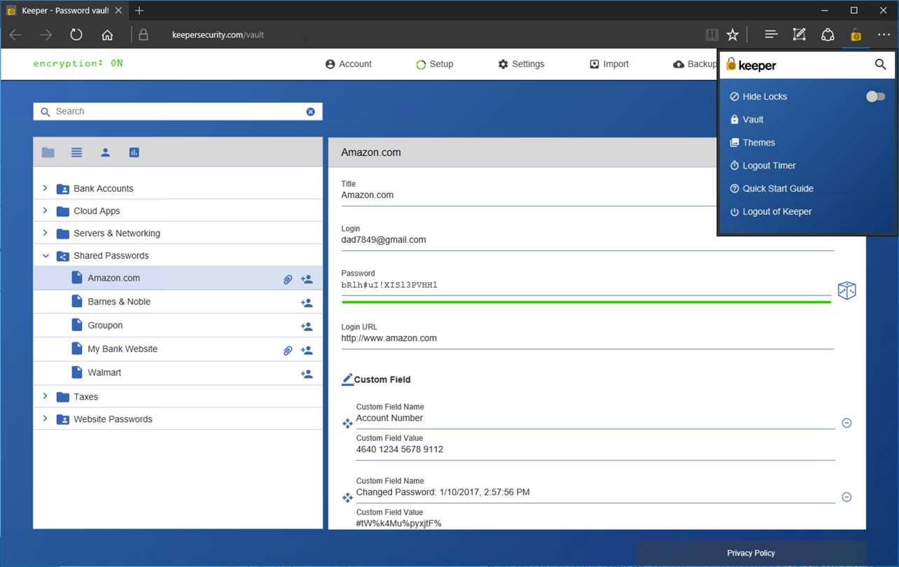Open the Quick Start Guide

(x=771, y=189)
